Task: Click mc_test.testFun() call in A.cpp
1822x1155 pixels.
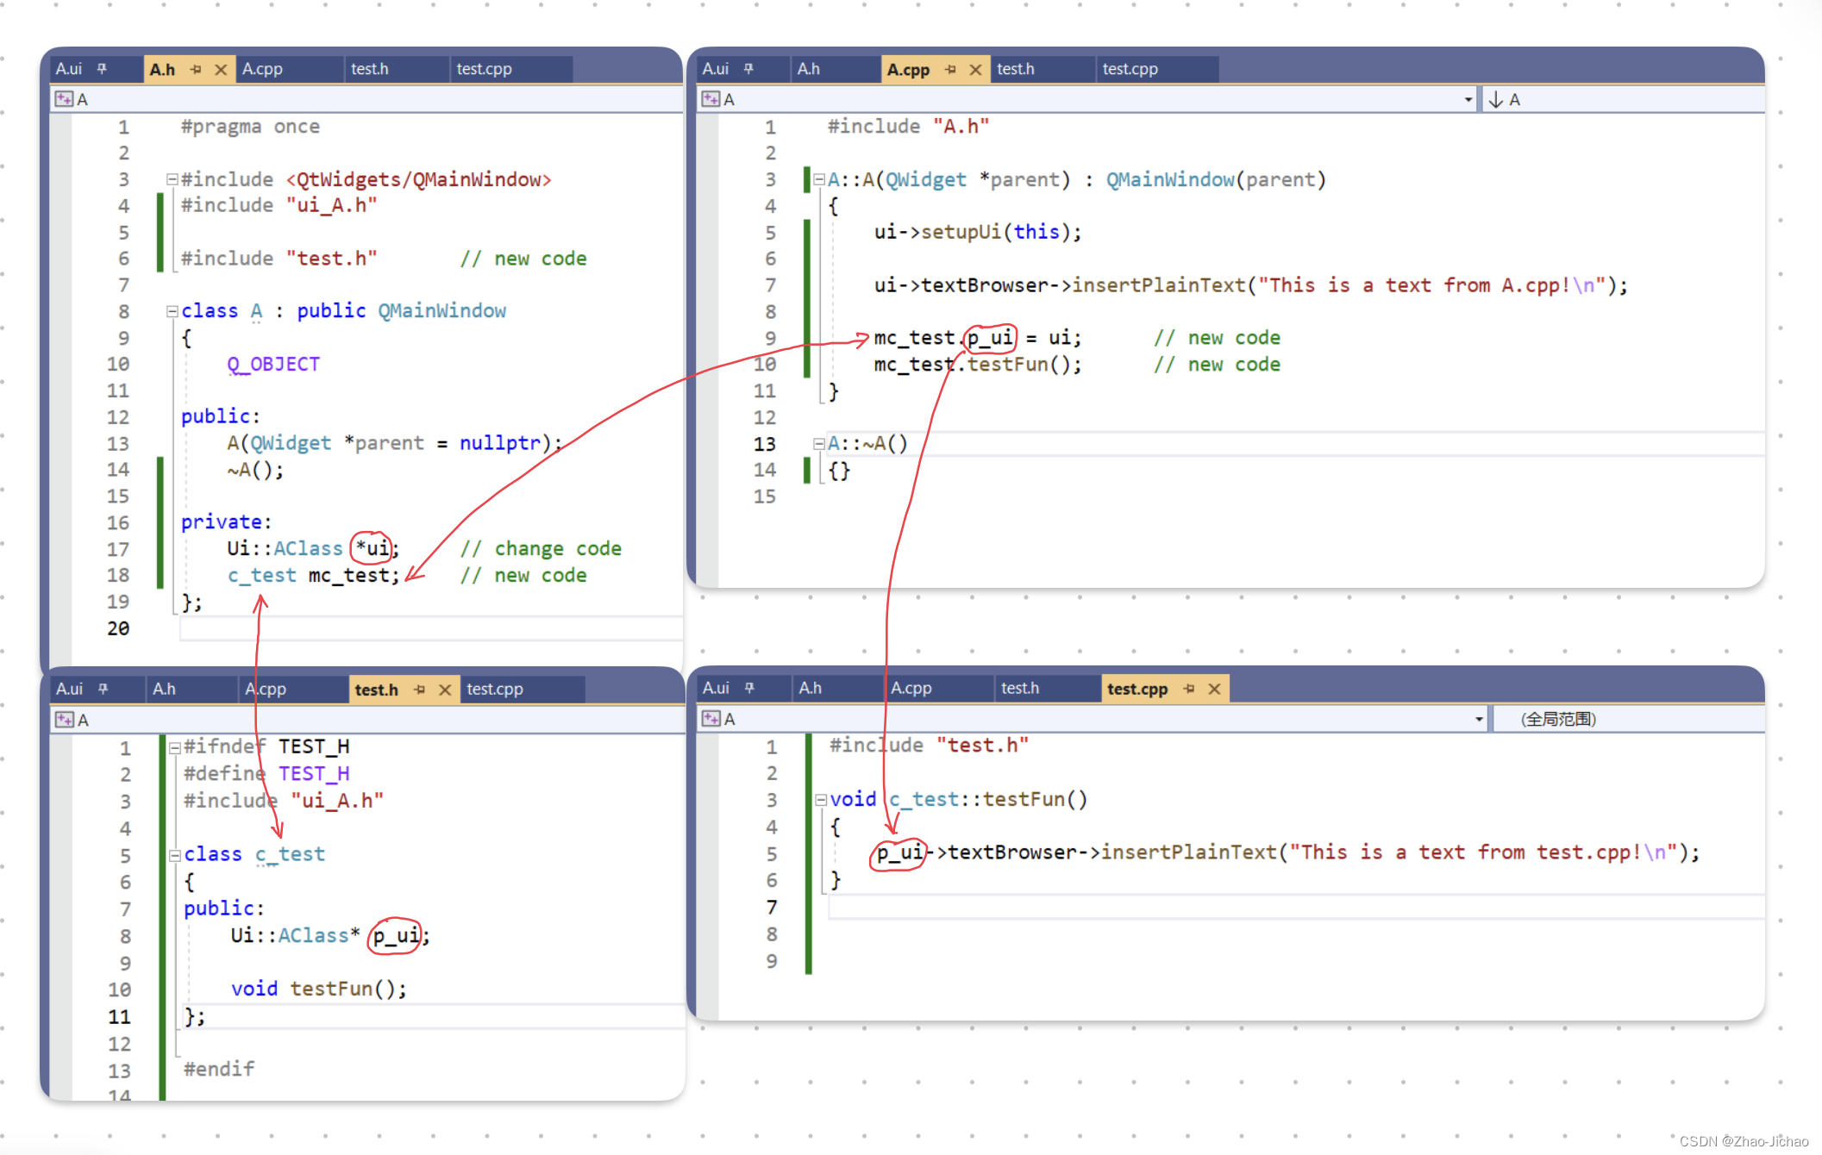Action: tap(978, 365)
